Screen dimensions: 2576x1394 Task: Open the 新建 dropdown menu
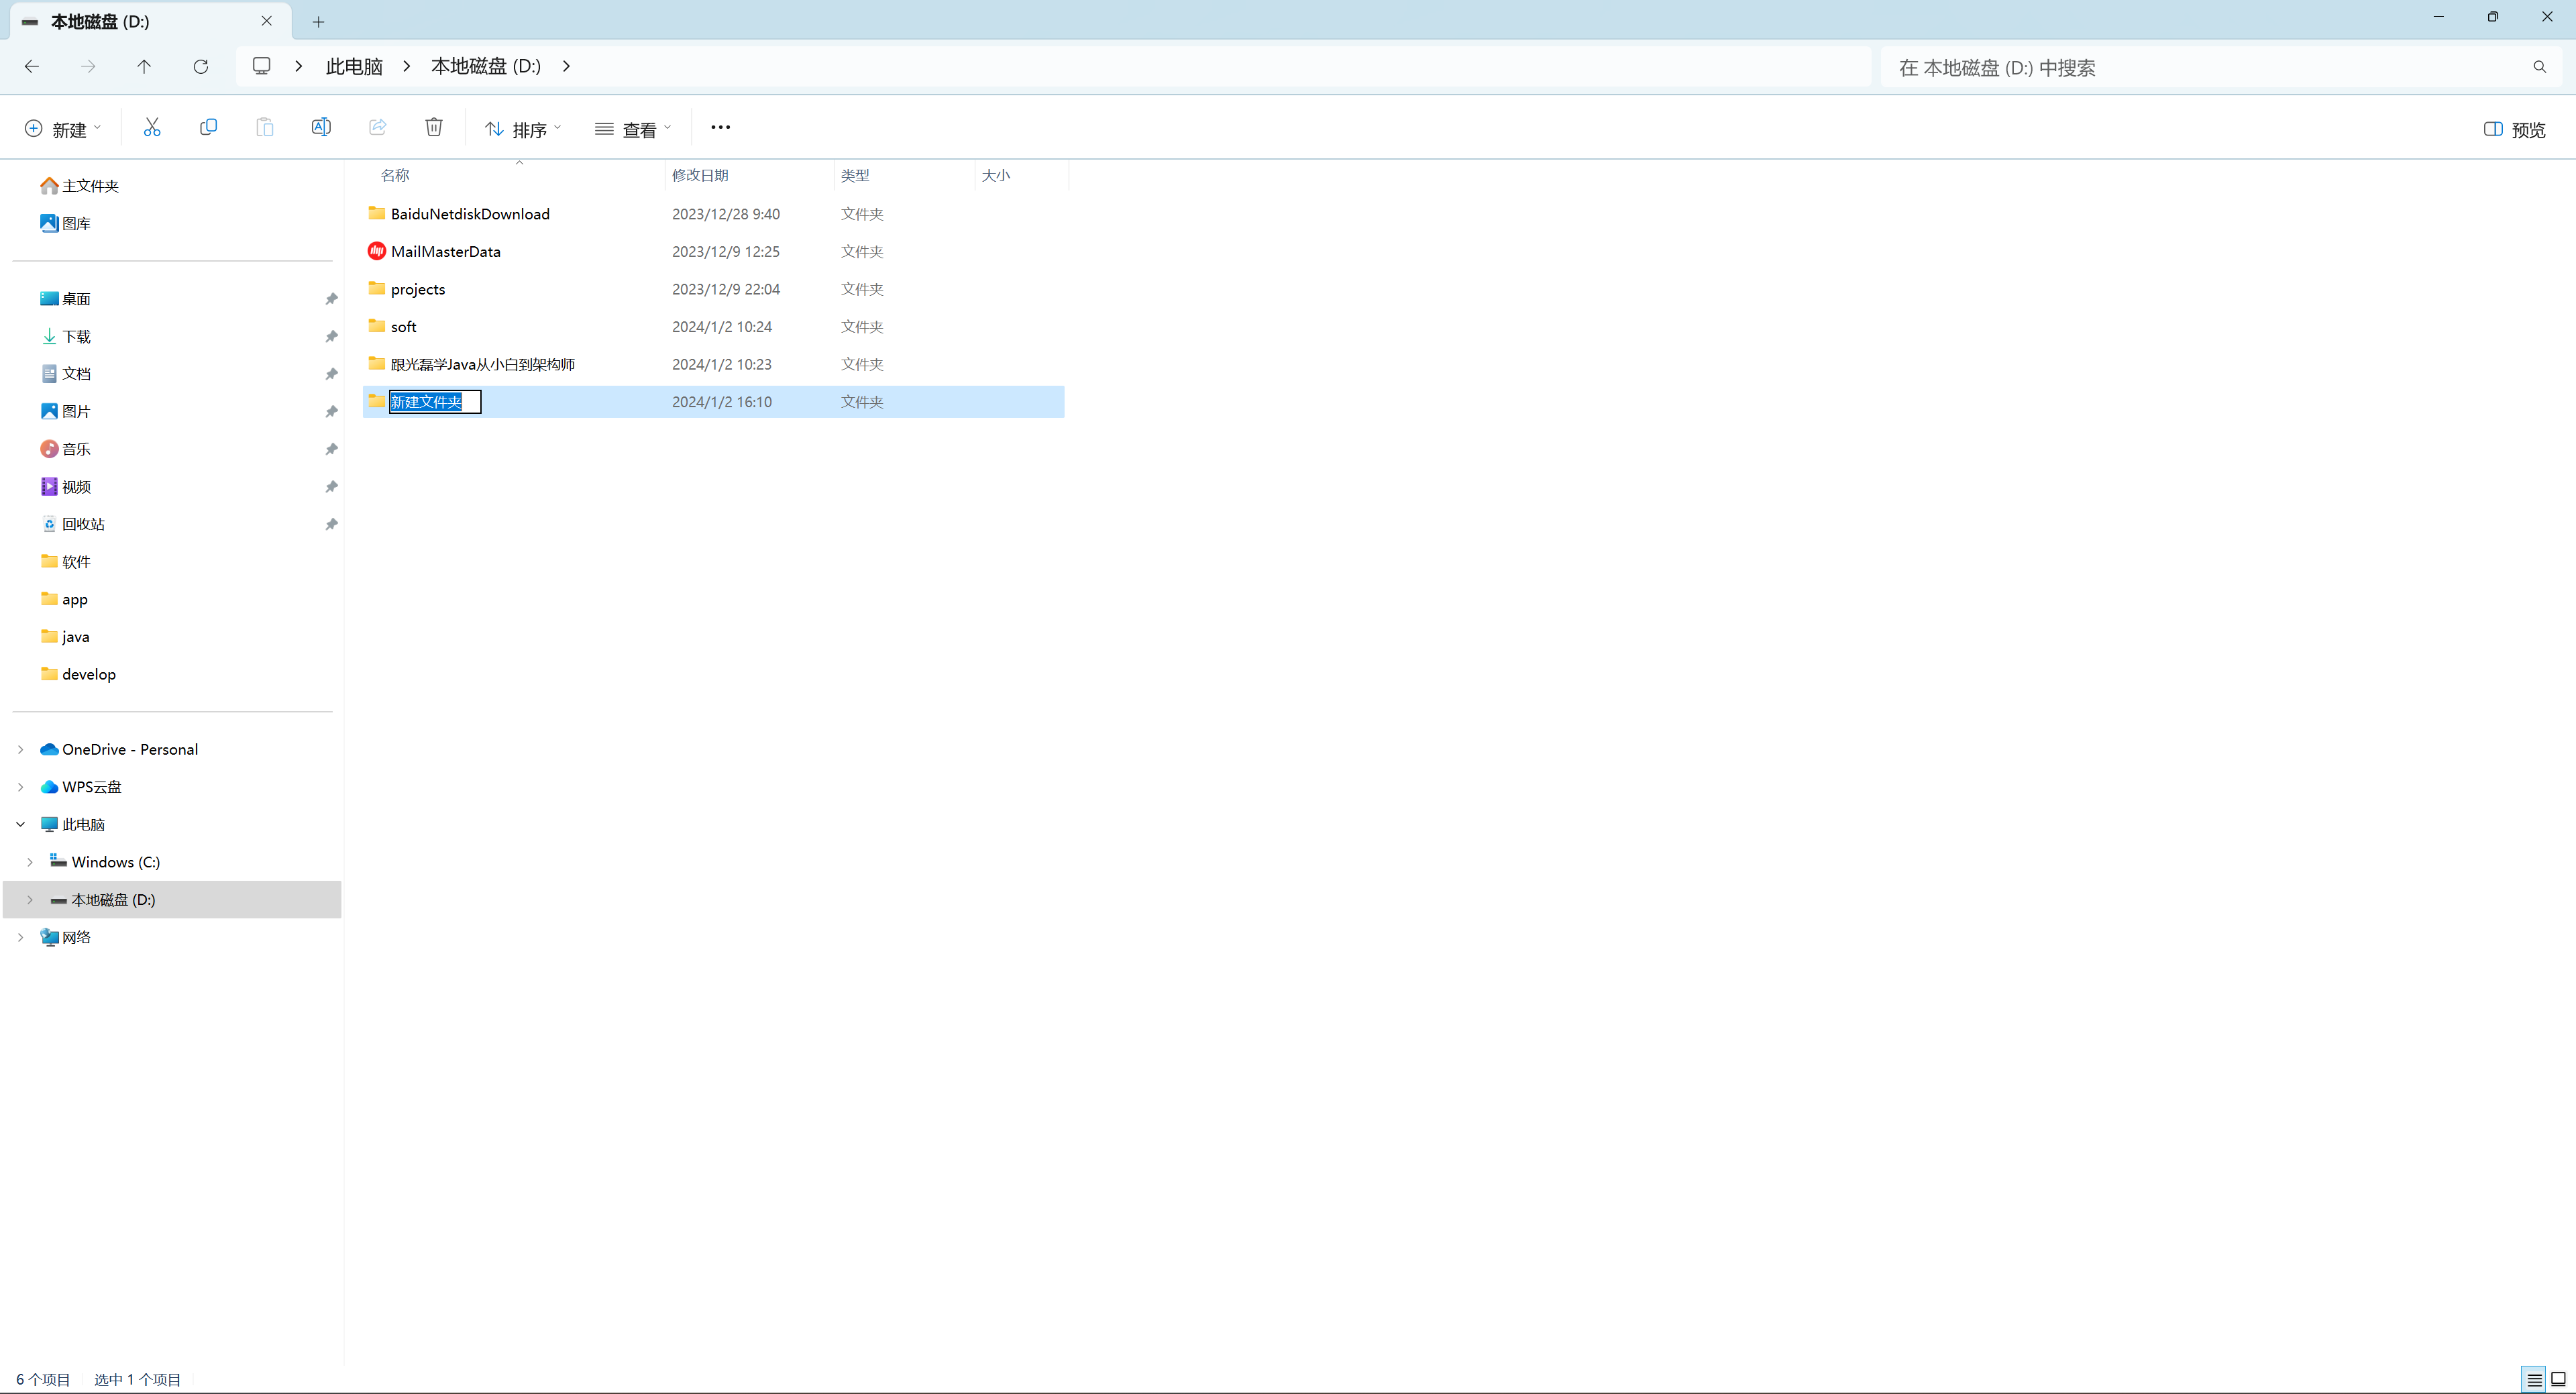click(62, 130)
